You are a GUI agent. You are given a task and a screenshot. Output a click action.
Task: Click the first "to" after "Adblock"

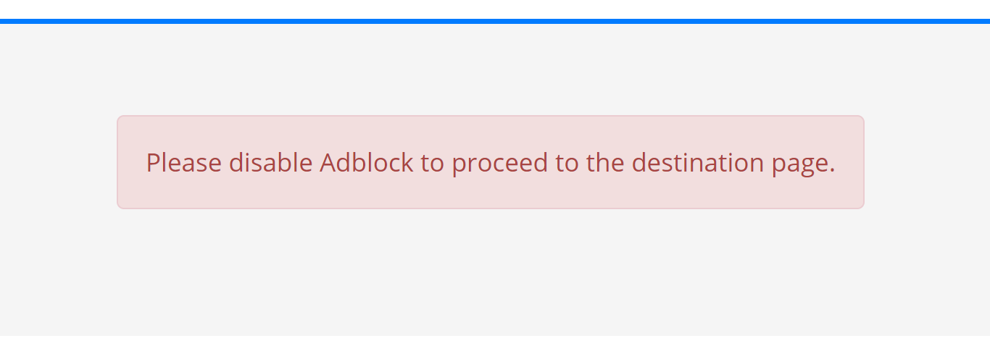click(432, 164)
